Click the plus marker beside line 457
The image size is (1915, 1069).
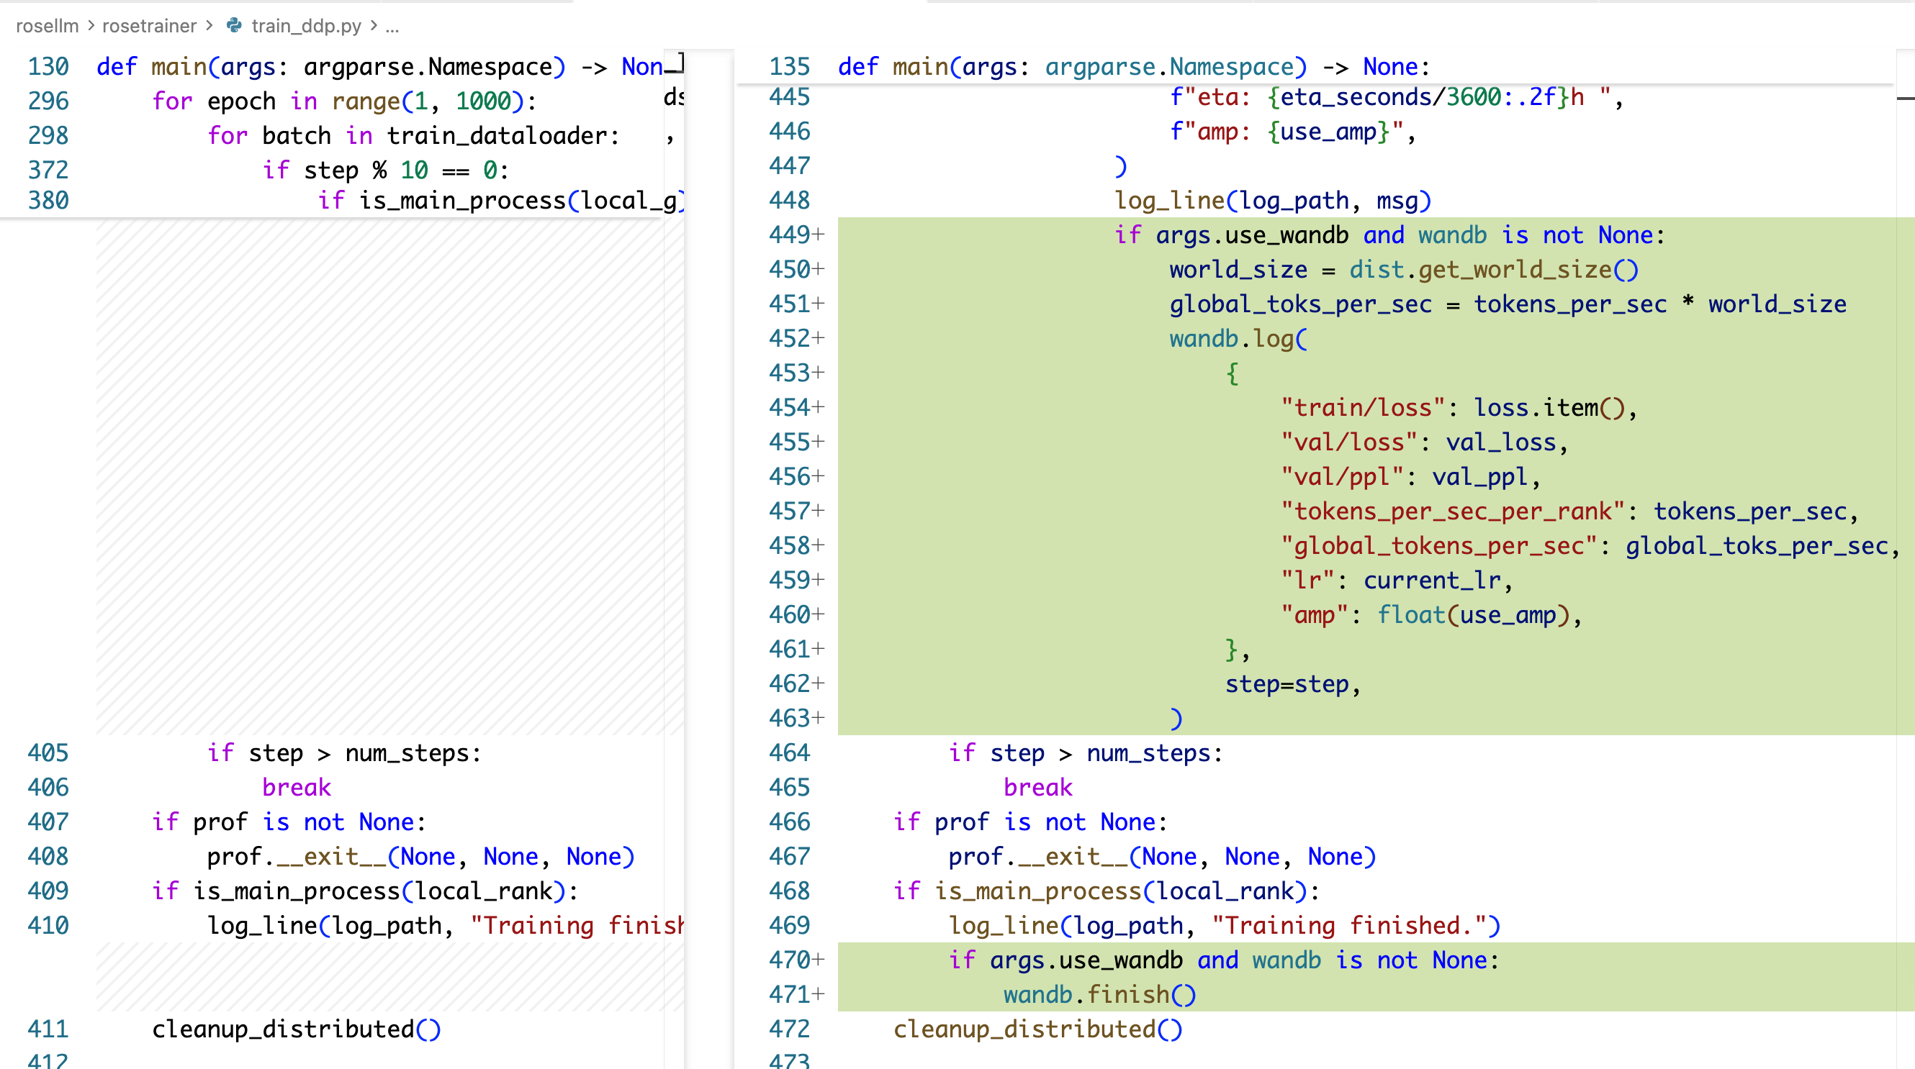point(819,511)
